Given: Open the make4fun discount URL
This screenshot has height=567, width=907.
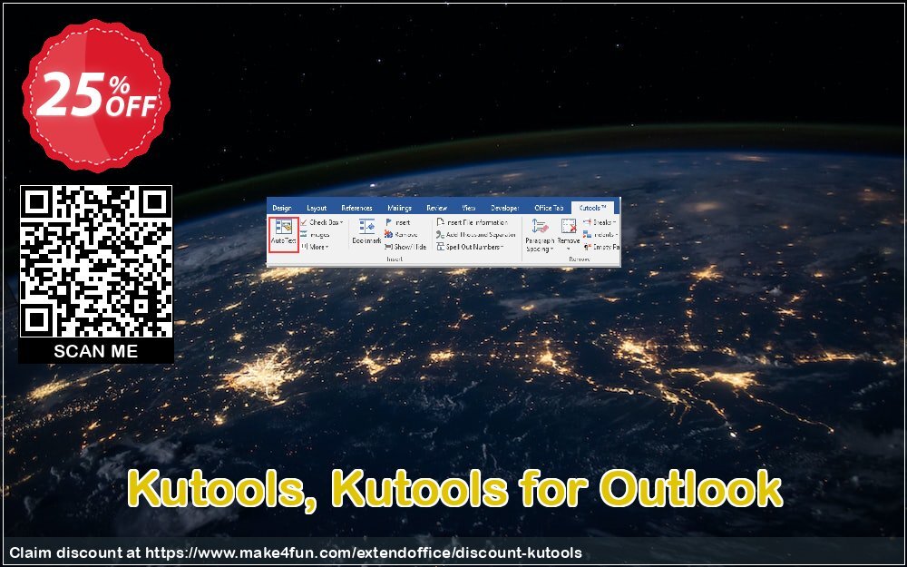Looking at the screenshot, I should 364,552.
